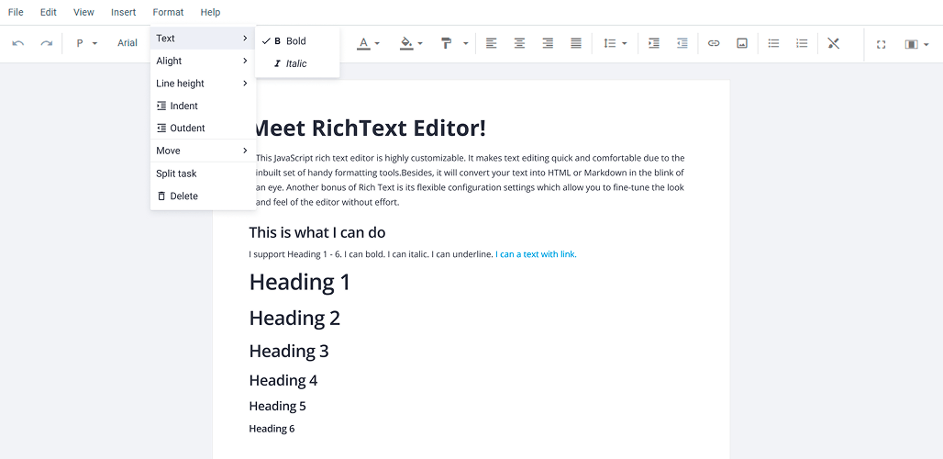Center align the text
Screen dimensions: 943x459
point(519,43)
